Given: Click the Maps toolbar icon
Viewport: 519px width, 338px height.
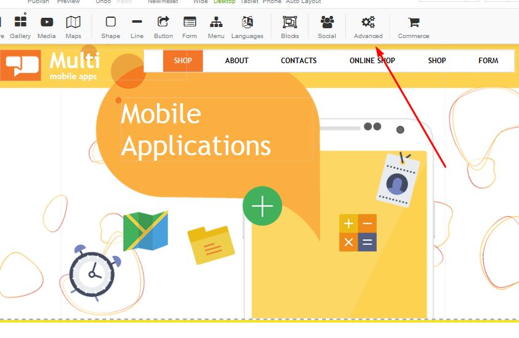Looking at the screenshot, I should (73, 26).
